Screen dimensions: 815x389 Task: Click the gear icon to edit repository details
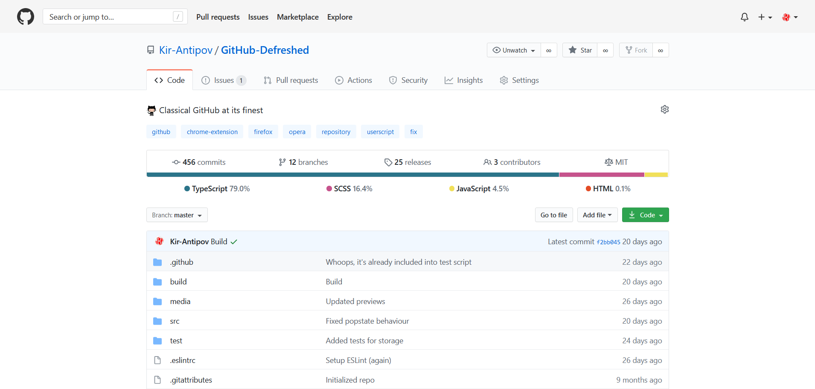[x=665, y=109]
